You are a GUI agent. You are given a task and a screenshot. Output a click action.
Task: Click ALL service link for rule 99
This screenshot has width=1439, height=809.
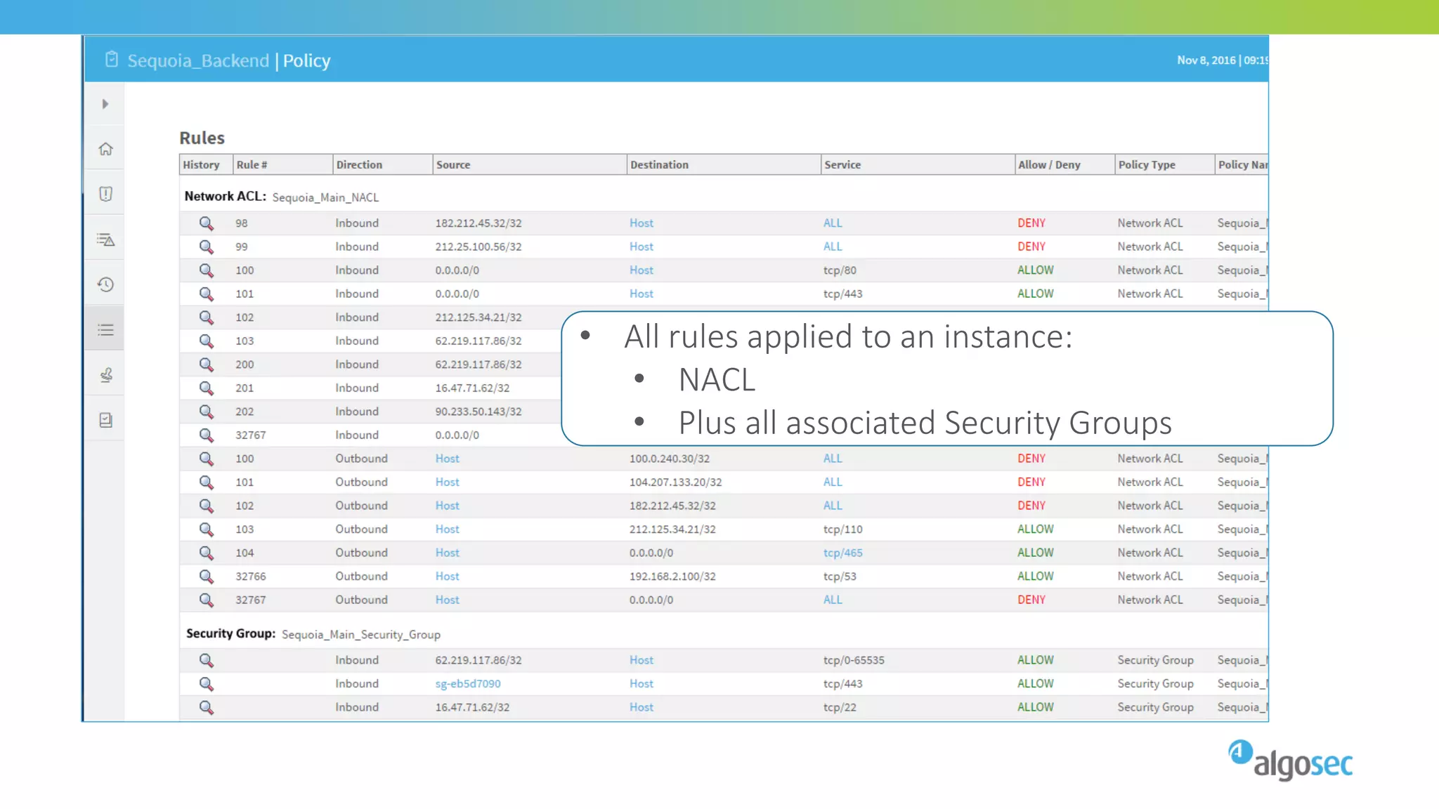coord(833,246)
